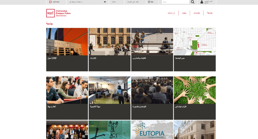This screenshot has height=139, width=258.
Task: Expand the 'معلومات موجهة إلى' dropdown arrow
Action: tap(105, 2)
